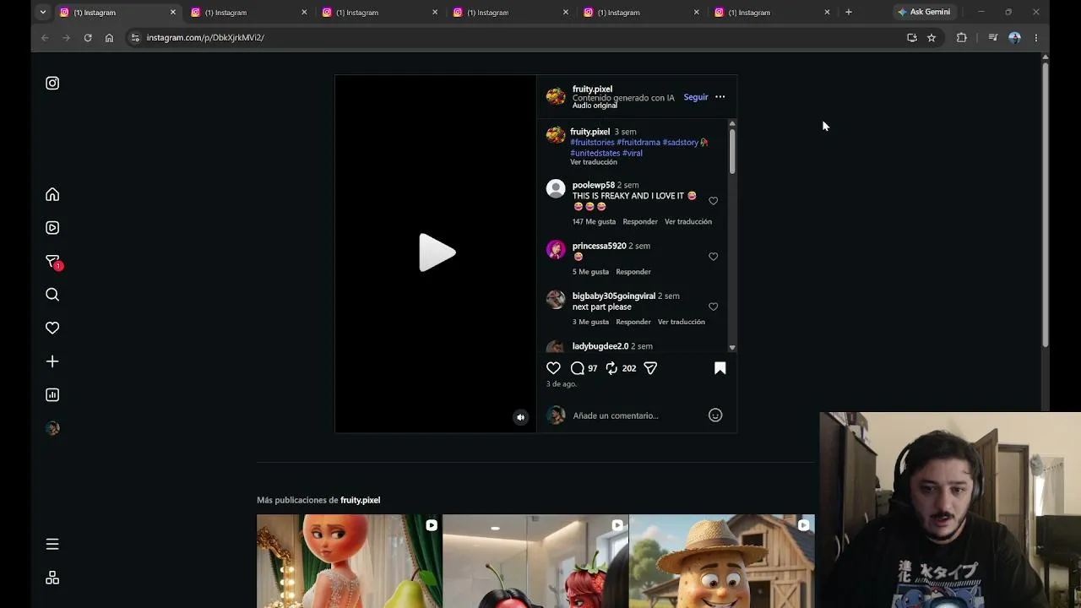
Task: Open Instagram logo home in sidebar
Action: point(52,83)
